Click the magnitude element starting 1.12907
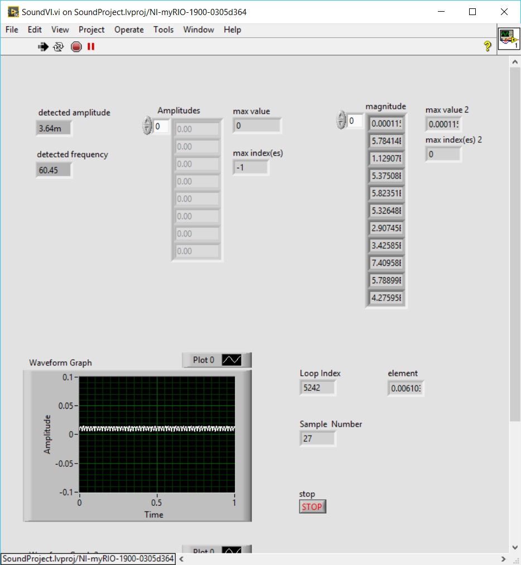 (x=386, y=158)
